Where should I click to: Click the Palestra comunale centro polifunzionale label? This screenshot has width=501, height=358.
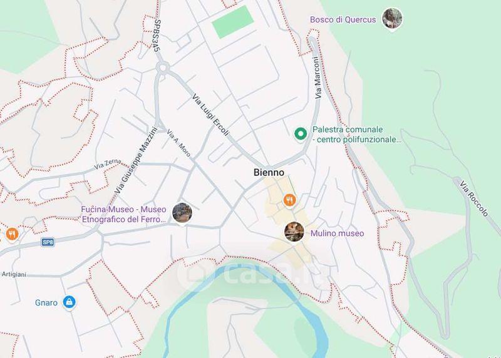(x=357, y=135)
